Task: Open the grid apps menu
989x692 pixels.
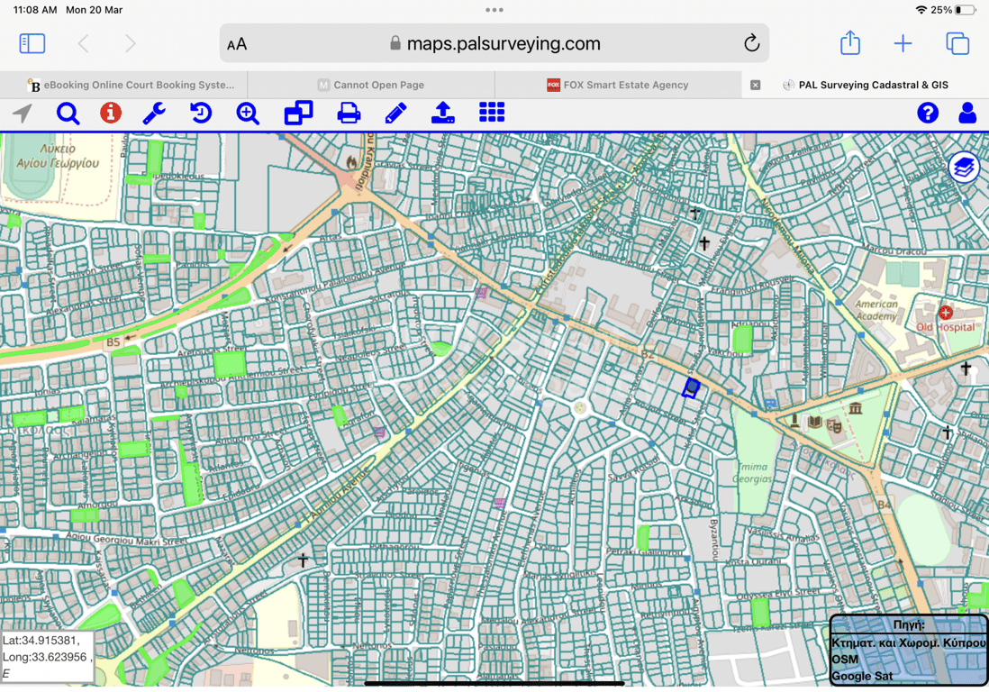Action: tap(492, 113)
